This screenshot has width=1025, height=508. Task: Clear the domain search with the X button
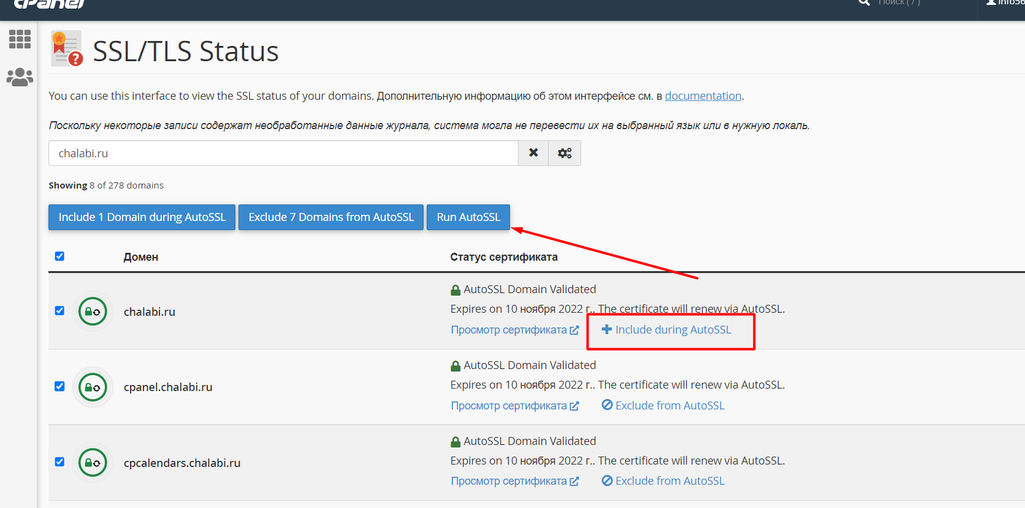(533, 153)
